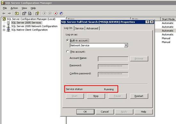
Task: Click the Start Mode column header
Action: [168, 19]
